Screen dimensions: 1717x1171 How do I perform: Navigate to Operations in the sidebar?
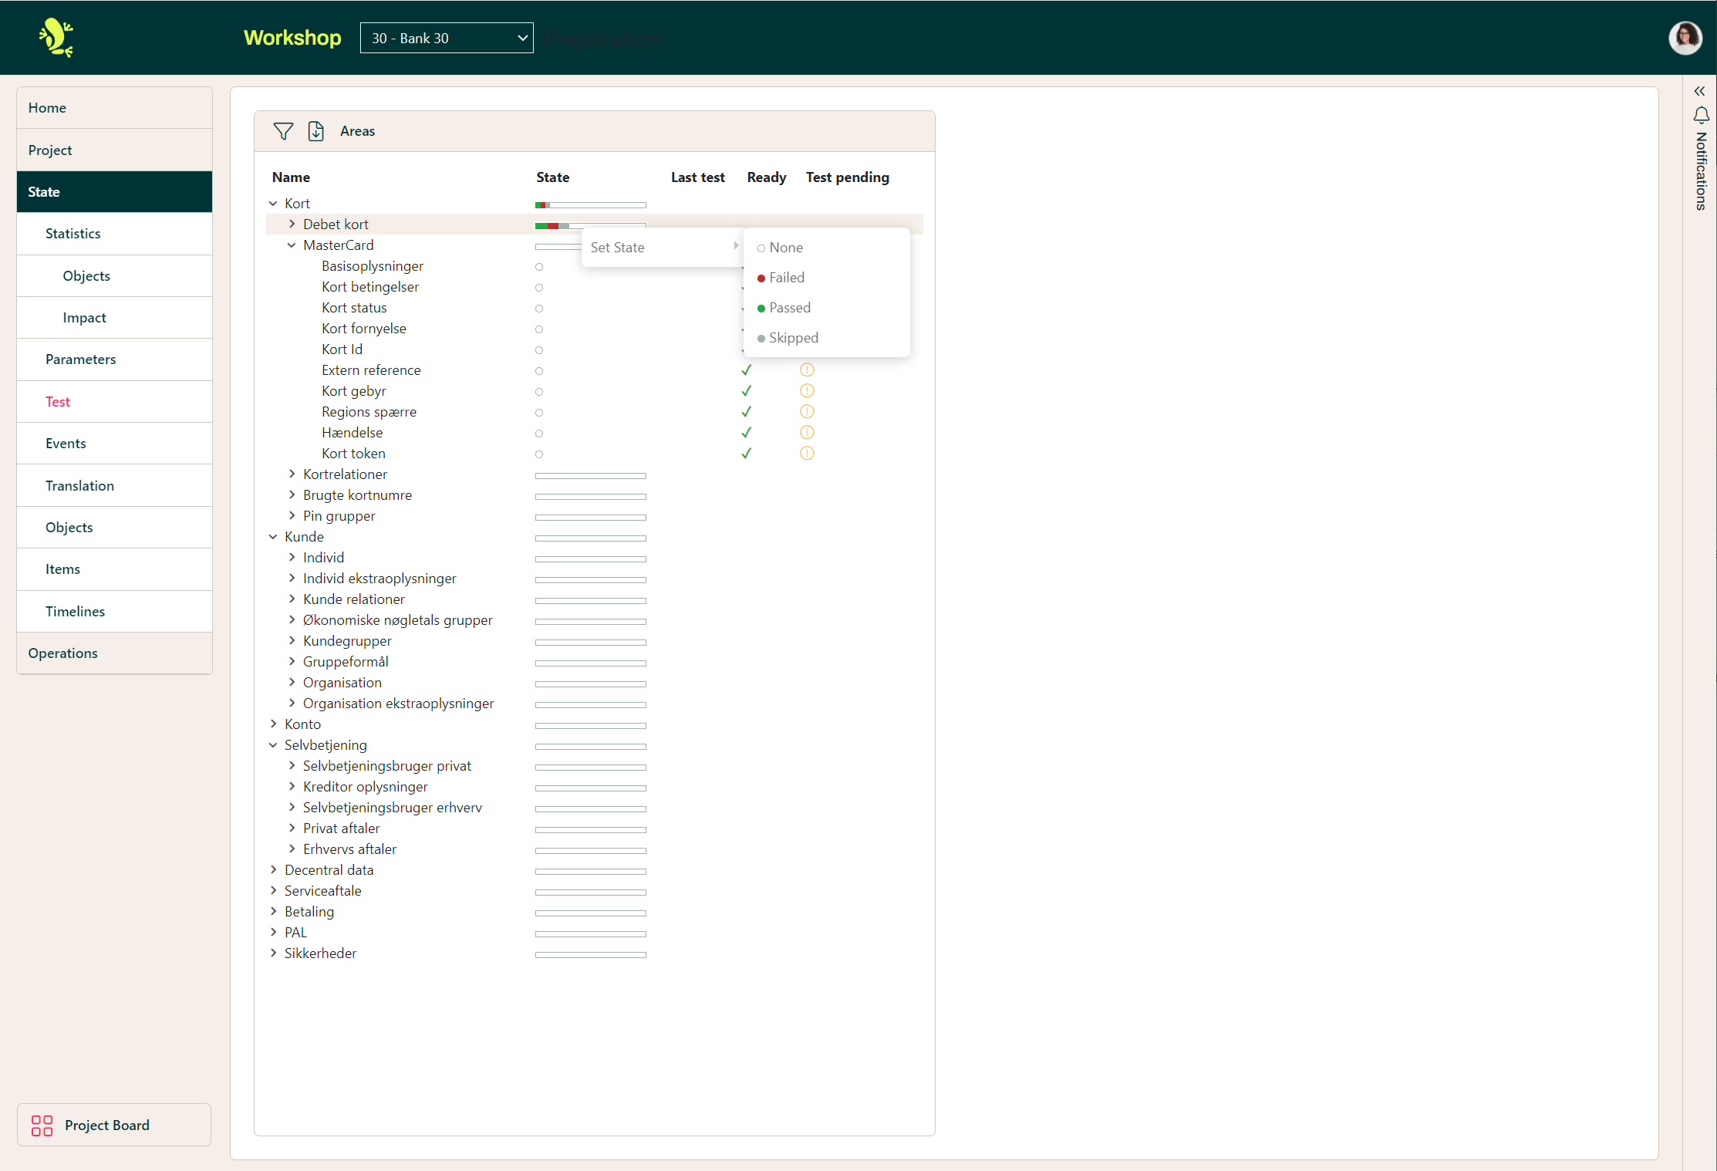point(62,653)
